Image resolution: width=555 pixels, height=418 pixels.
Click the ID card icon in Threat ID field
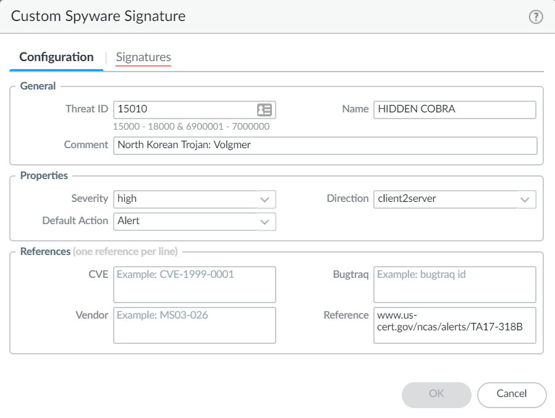(265, 110)
